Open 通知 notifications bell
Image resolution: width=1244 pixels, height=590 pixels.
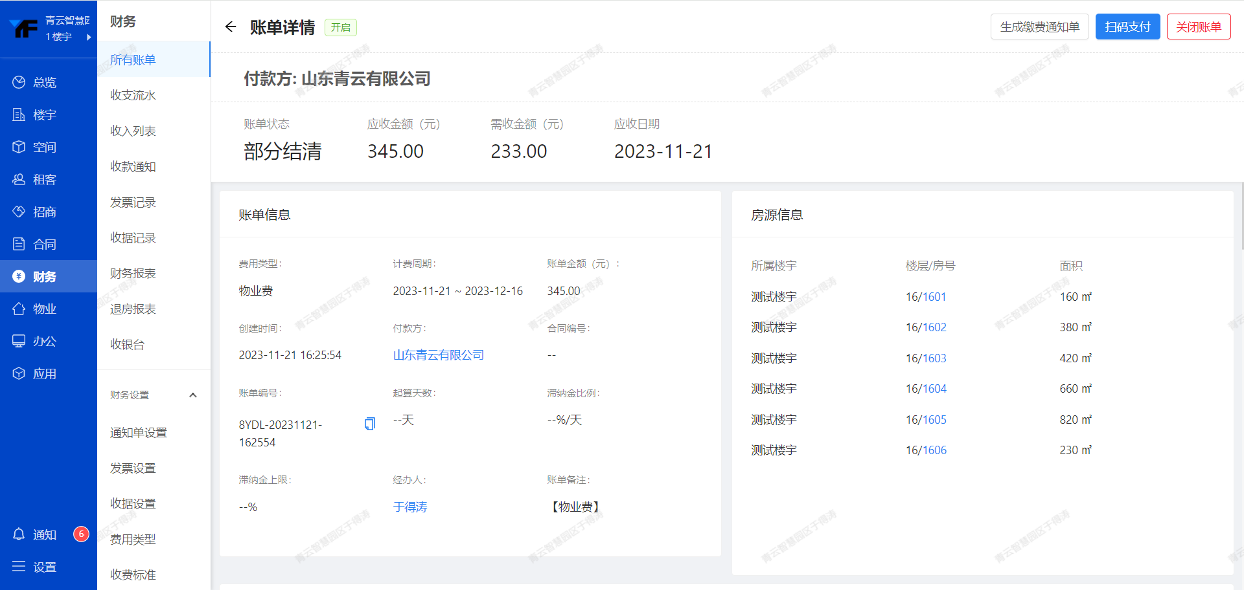(x=44, y=534)
